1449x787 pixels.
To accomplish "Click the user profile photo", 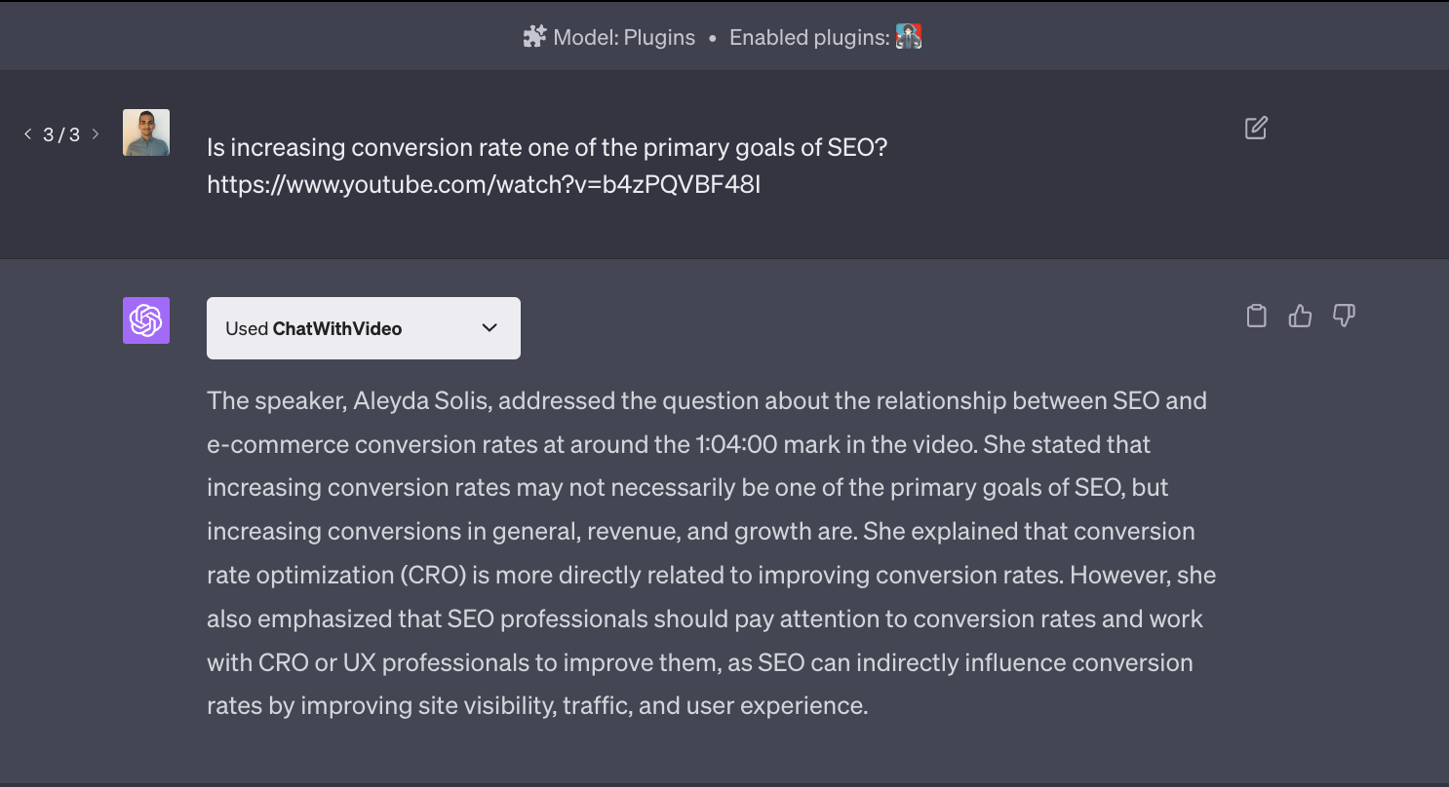I will (x=146, y=132).
